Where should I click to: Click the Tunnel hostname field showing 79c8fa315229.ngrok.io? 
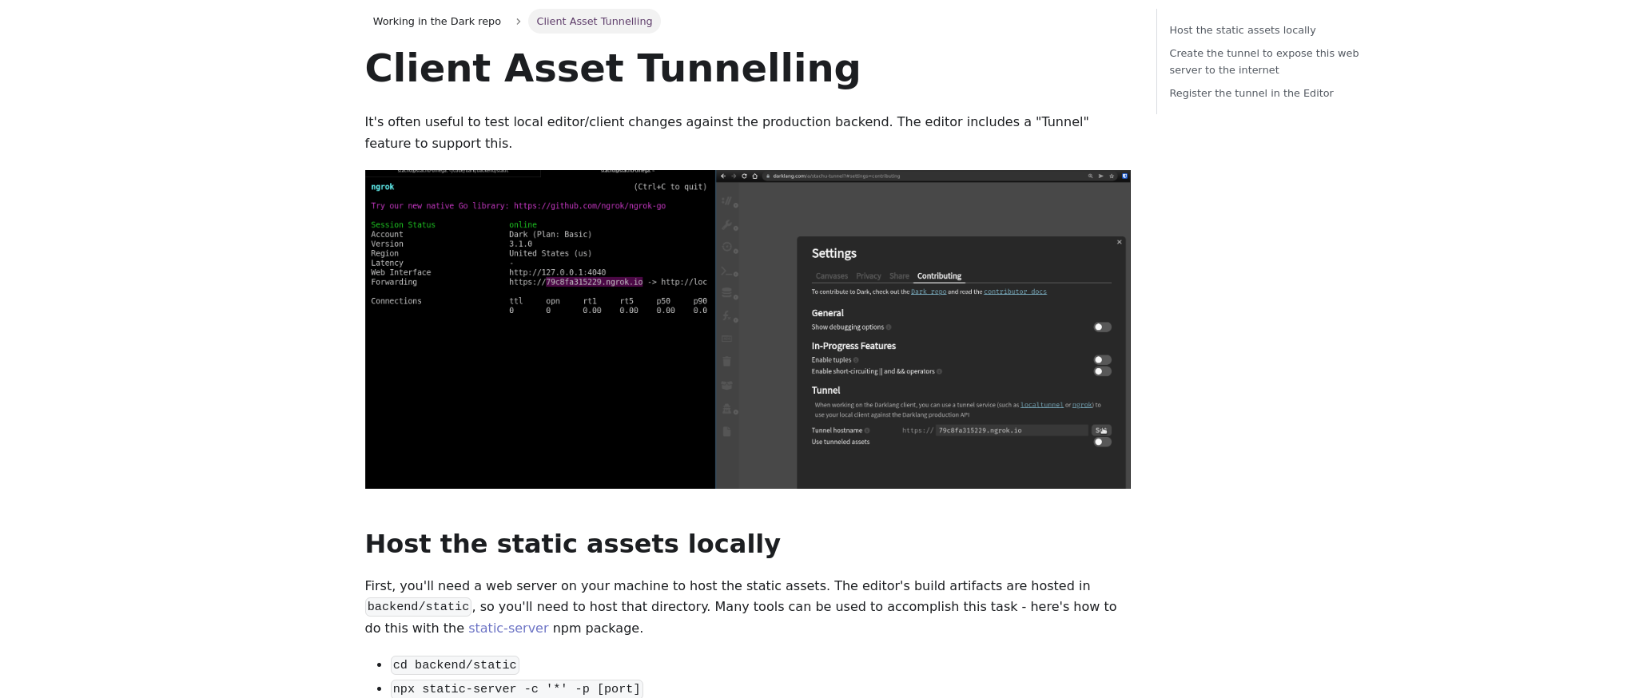tap(1012, 430)
